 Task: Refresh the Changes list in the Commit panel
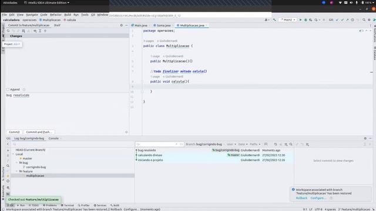coord(8,31)
